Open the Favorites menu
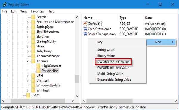This screenshot has height=110, width=179. coord(37,11)
